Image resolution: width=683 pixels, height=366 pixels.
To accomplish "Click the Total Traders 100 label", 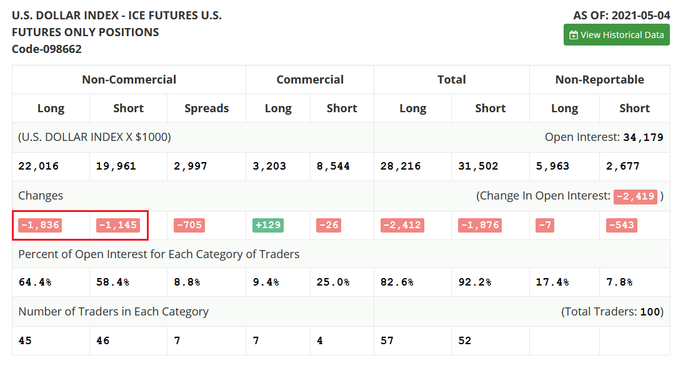I will [612, 312].
